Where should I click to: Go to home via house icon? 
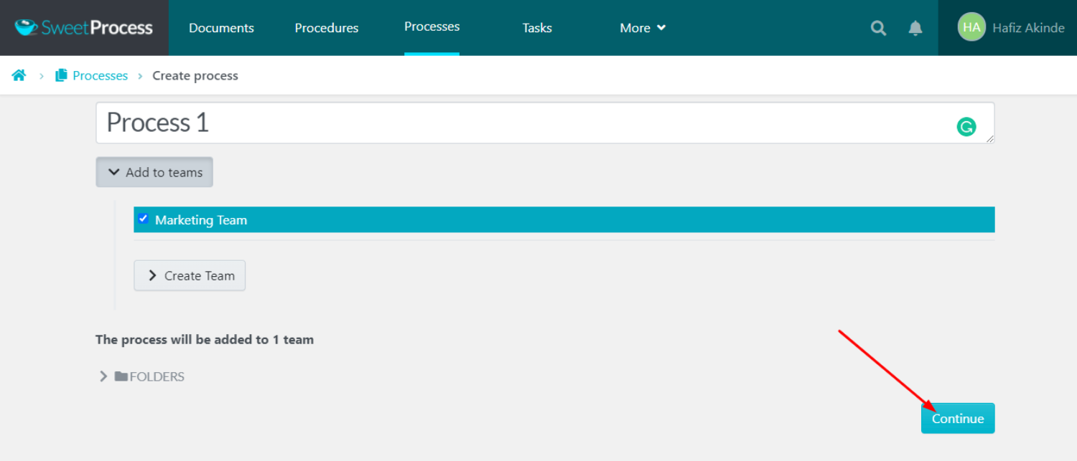pos(19,75)
